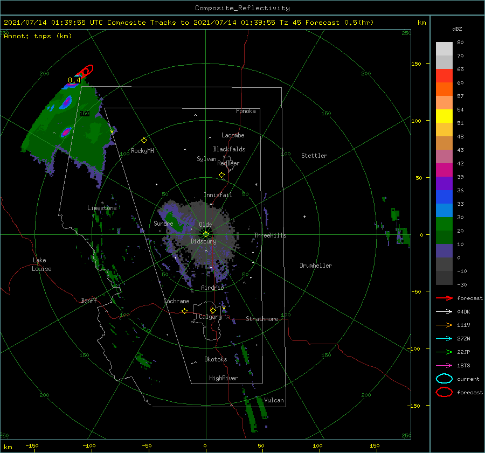485x453 pixels.
Task: Click the Stettler city label
Action: pos(314,156)
